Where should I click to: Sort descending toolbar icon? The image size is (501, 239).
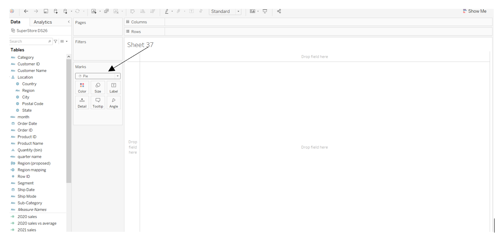(x=153, y=11)
